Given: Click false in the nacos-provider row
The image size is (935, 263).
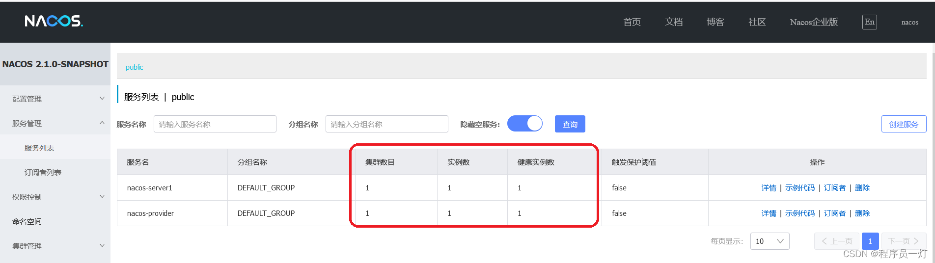Looking at the screenshot, I should click(x=619, y=213).
